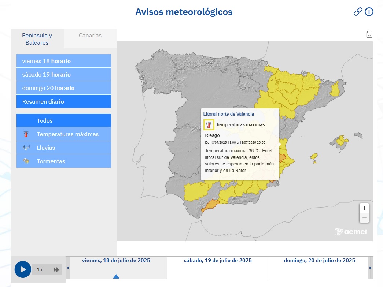This screenshot has height=287, width=383.
Task: Open the viernes 18 horario option
Action: 63,61
